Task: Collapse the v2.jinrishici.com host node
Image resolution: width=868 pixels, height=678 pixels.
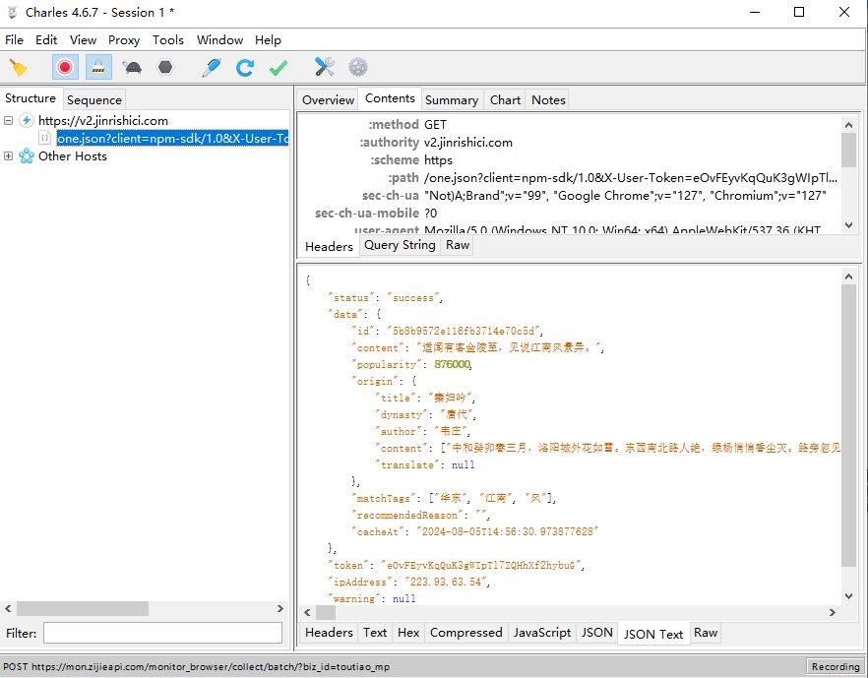Action: 9,121
